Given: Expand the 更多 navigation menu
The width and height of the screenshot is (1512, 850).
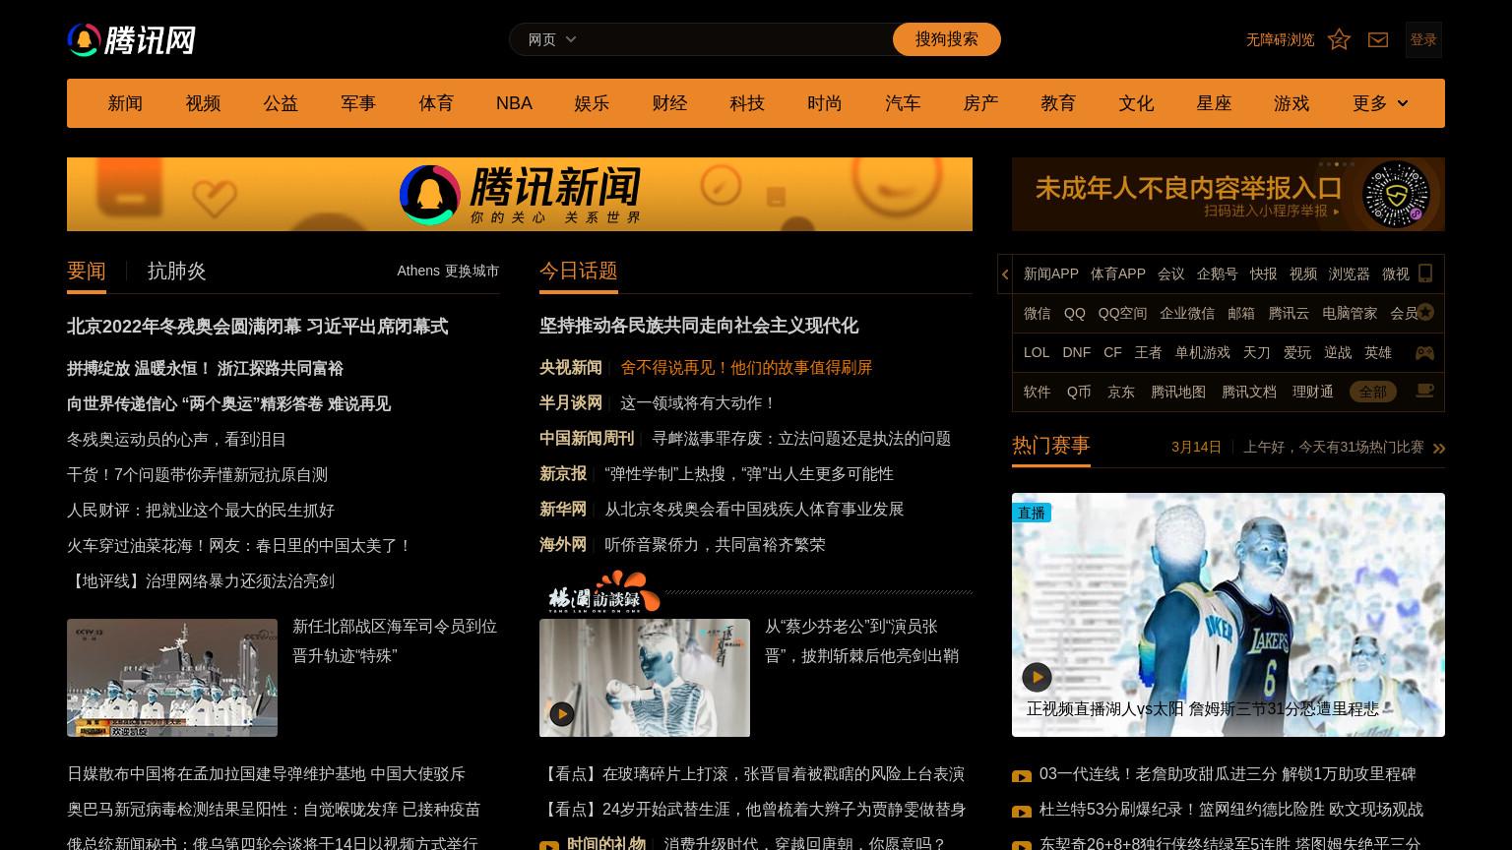Looking at the screenshot, I should pyautogui.click(x=1380, y=103).
